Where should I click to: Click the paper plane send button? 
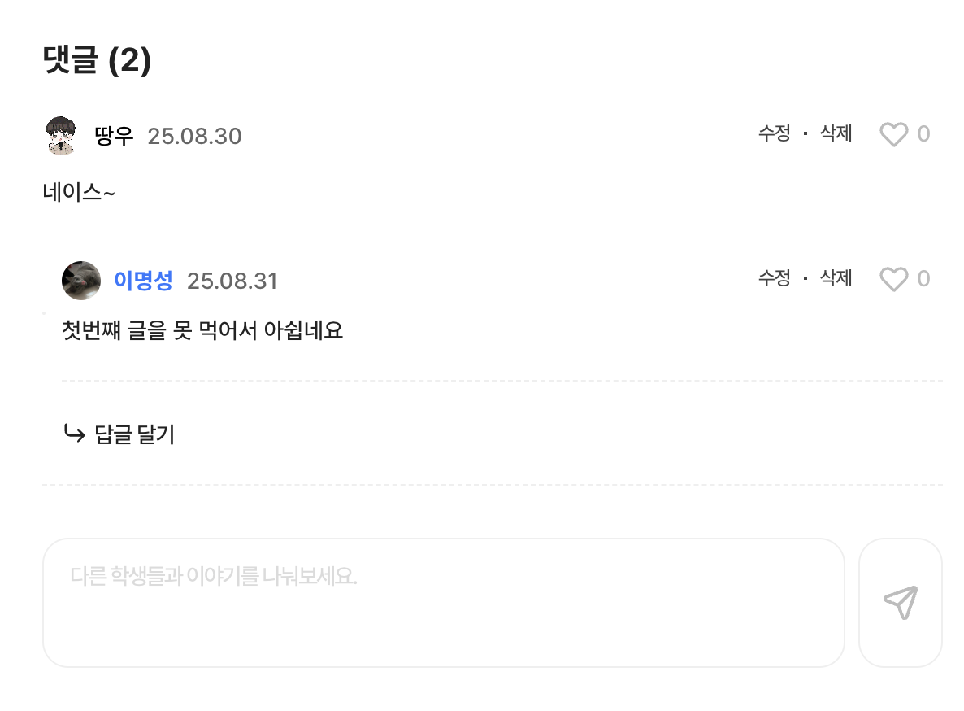[900, 603]
